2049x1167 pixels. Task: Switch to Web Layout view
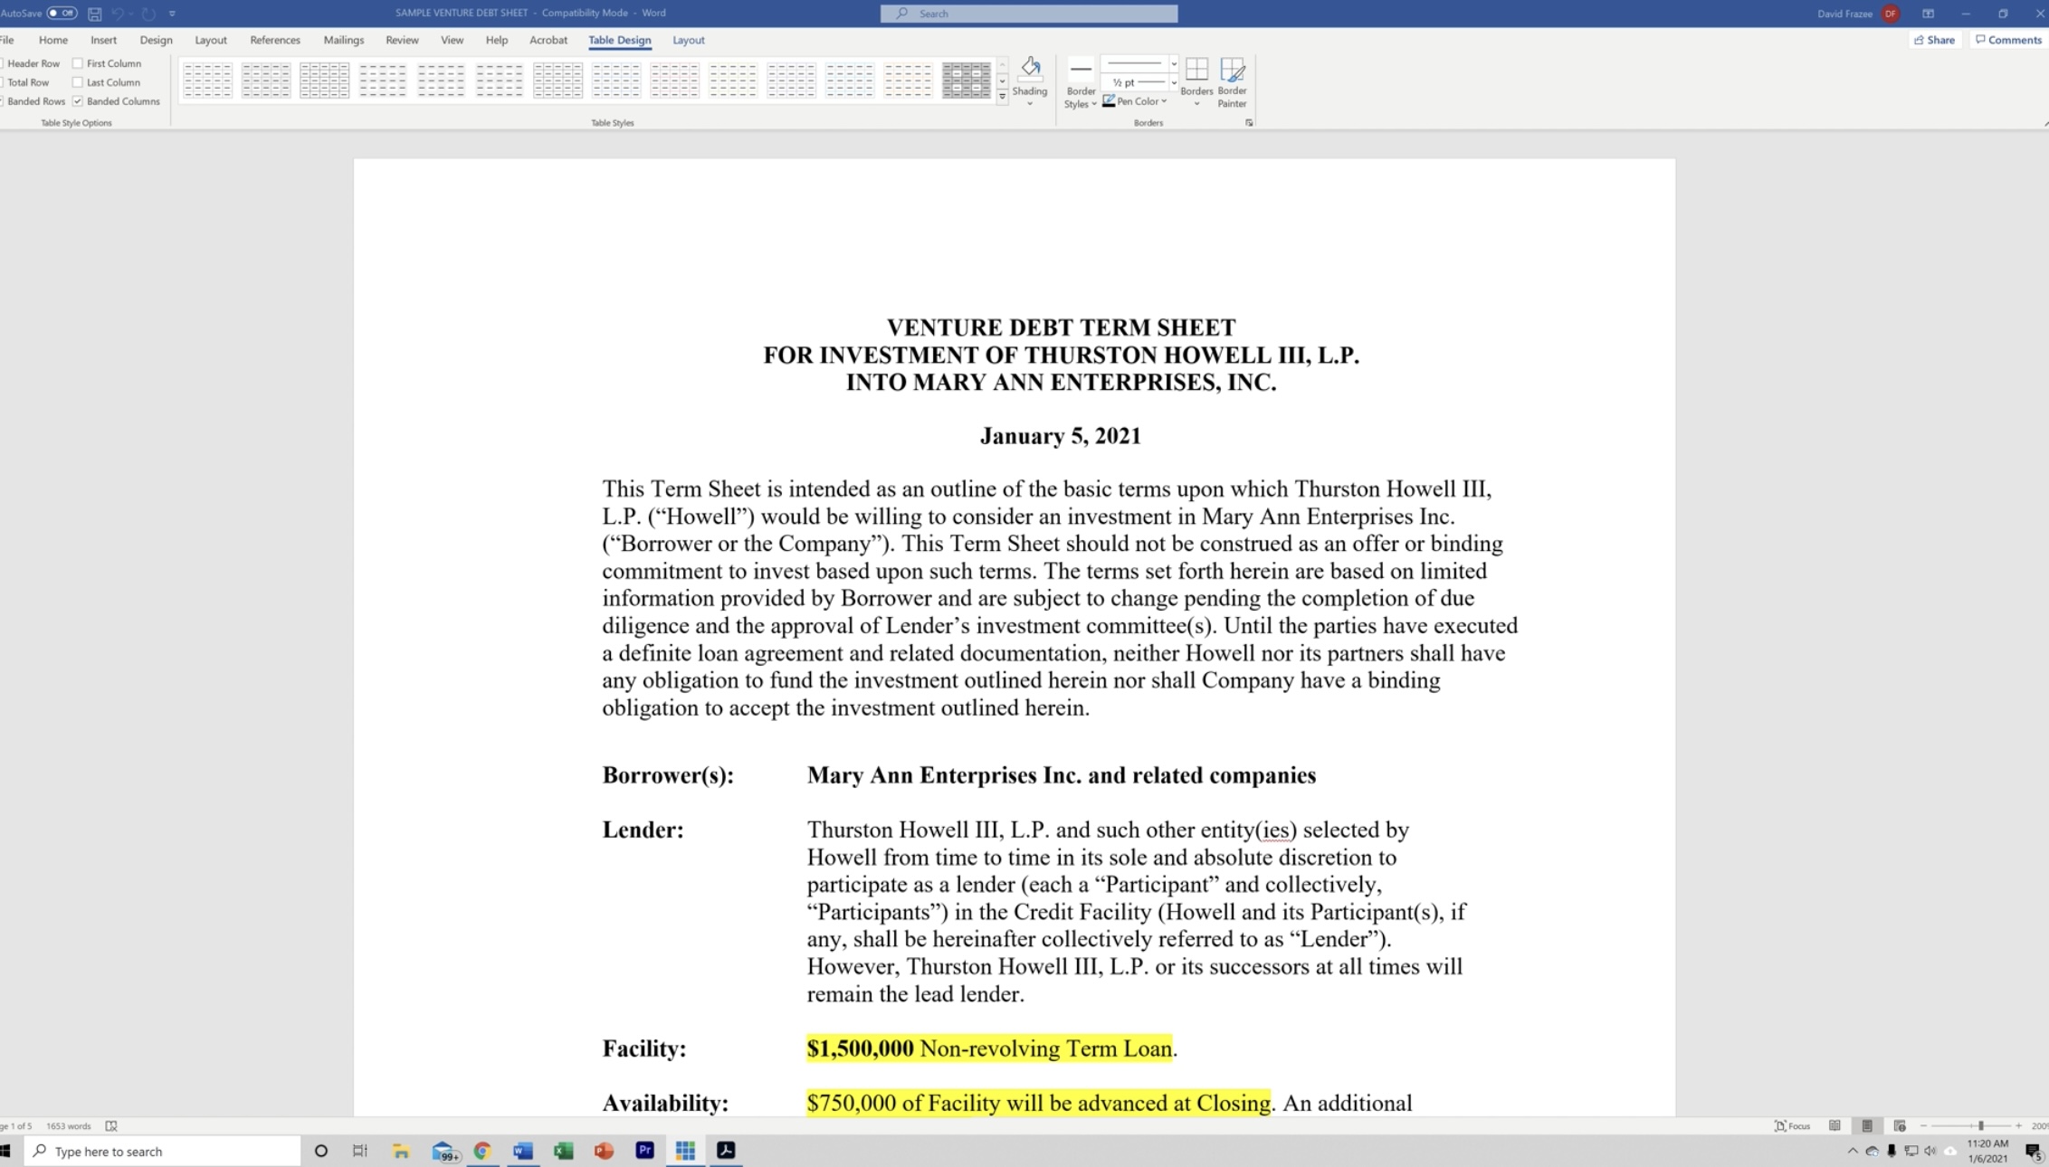[1900, 1125]
